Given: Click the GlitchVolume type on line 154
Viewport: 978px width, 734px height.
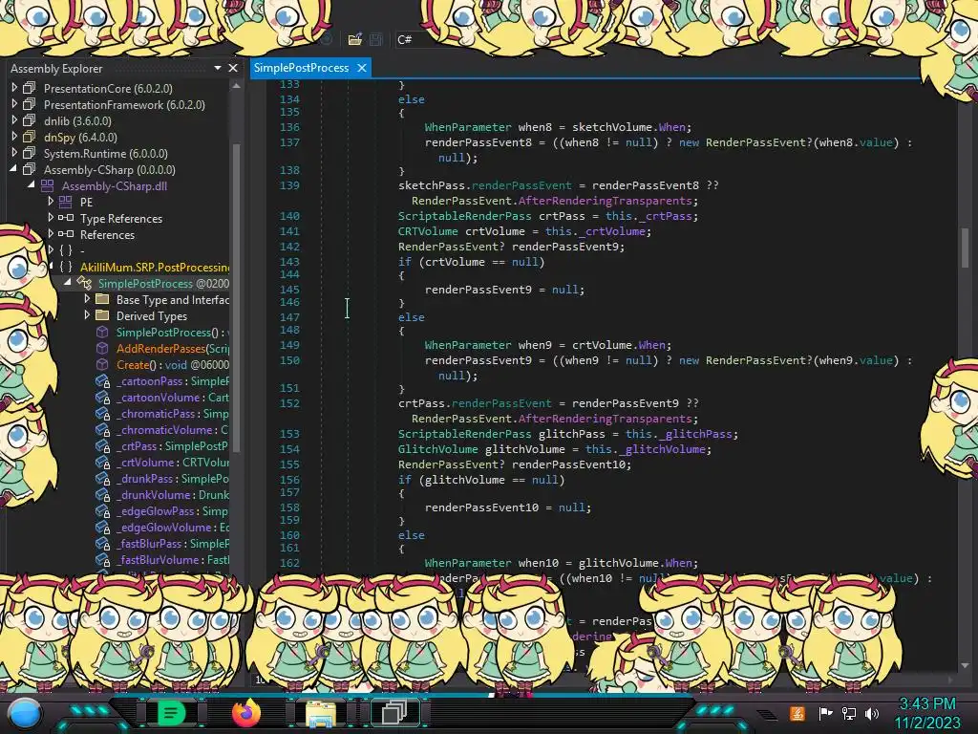Looking at the screenshot, I should point(437,449).
